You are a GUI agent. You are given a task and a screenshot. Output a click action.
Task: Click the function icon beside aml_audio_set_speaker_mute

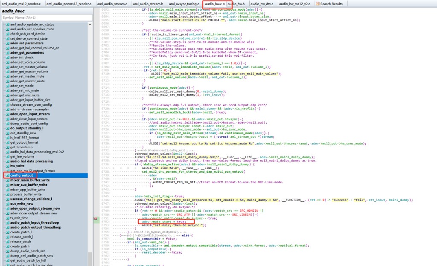tap(8, 29)
